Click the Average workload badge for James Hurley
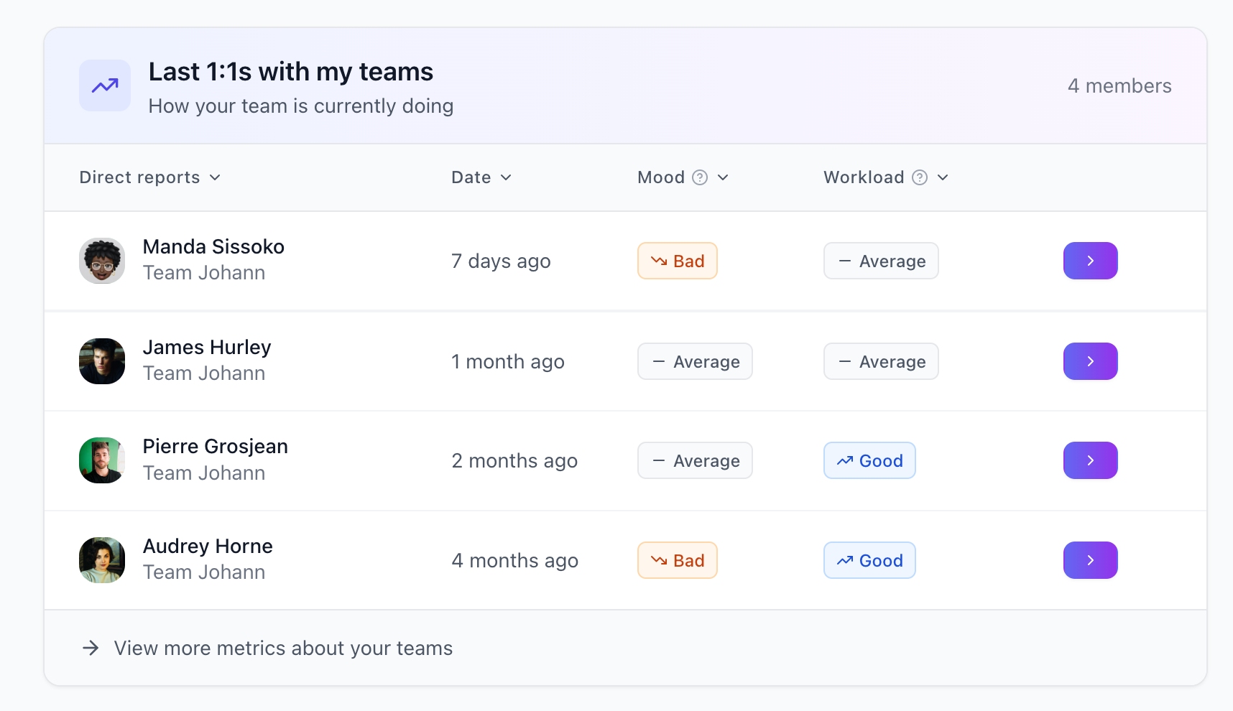The width and height of the screenshot is (1233, 711). pyautogui.click(x=881, y=361)
